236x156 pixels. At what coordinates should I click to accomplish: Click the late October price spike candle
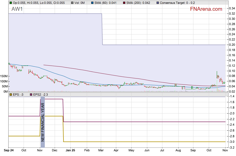pyautogui.click(x=217, y=74)
